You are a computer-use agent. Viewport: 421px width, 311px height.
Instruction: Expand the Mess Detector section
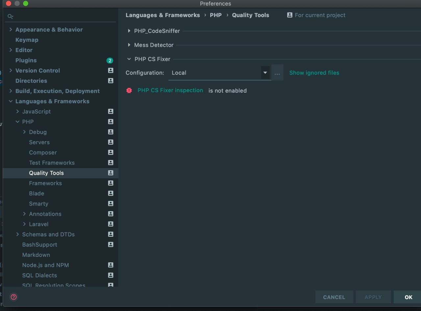pos(129,45)
